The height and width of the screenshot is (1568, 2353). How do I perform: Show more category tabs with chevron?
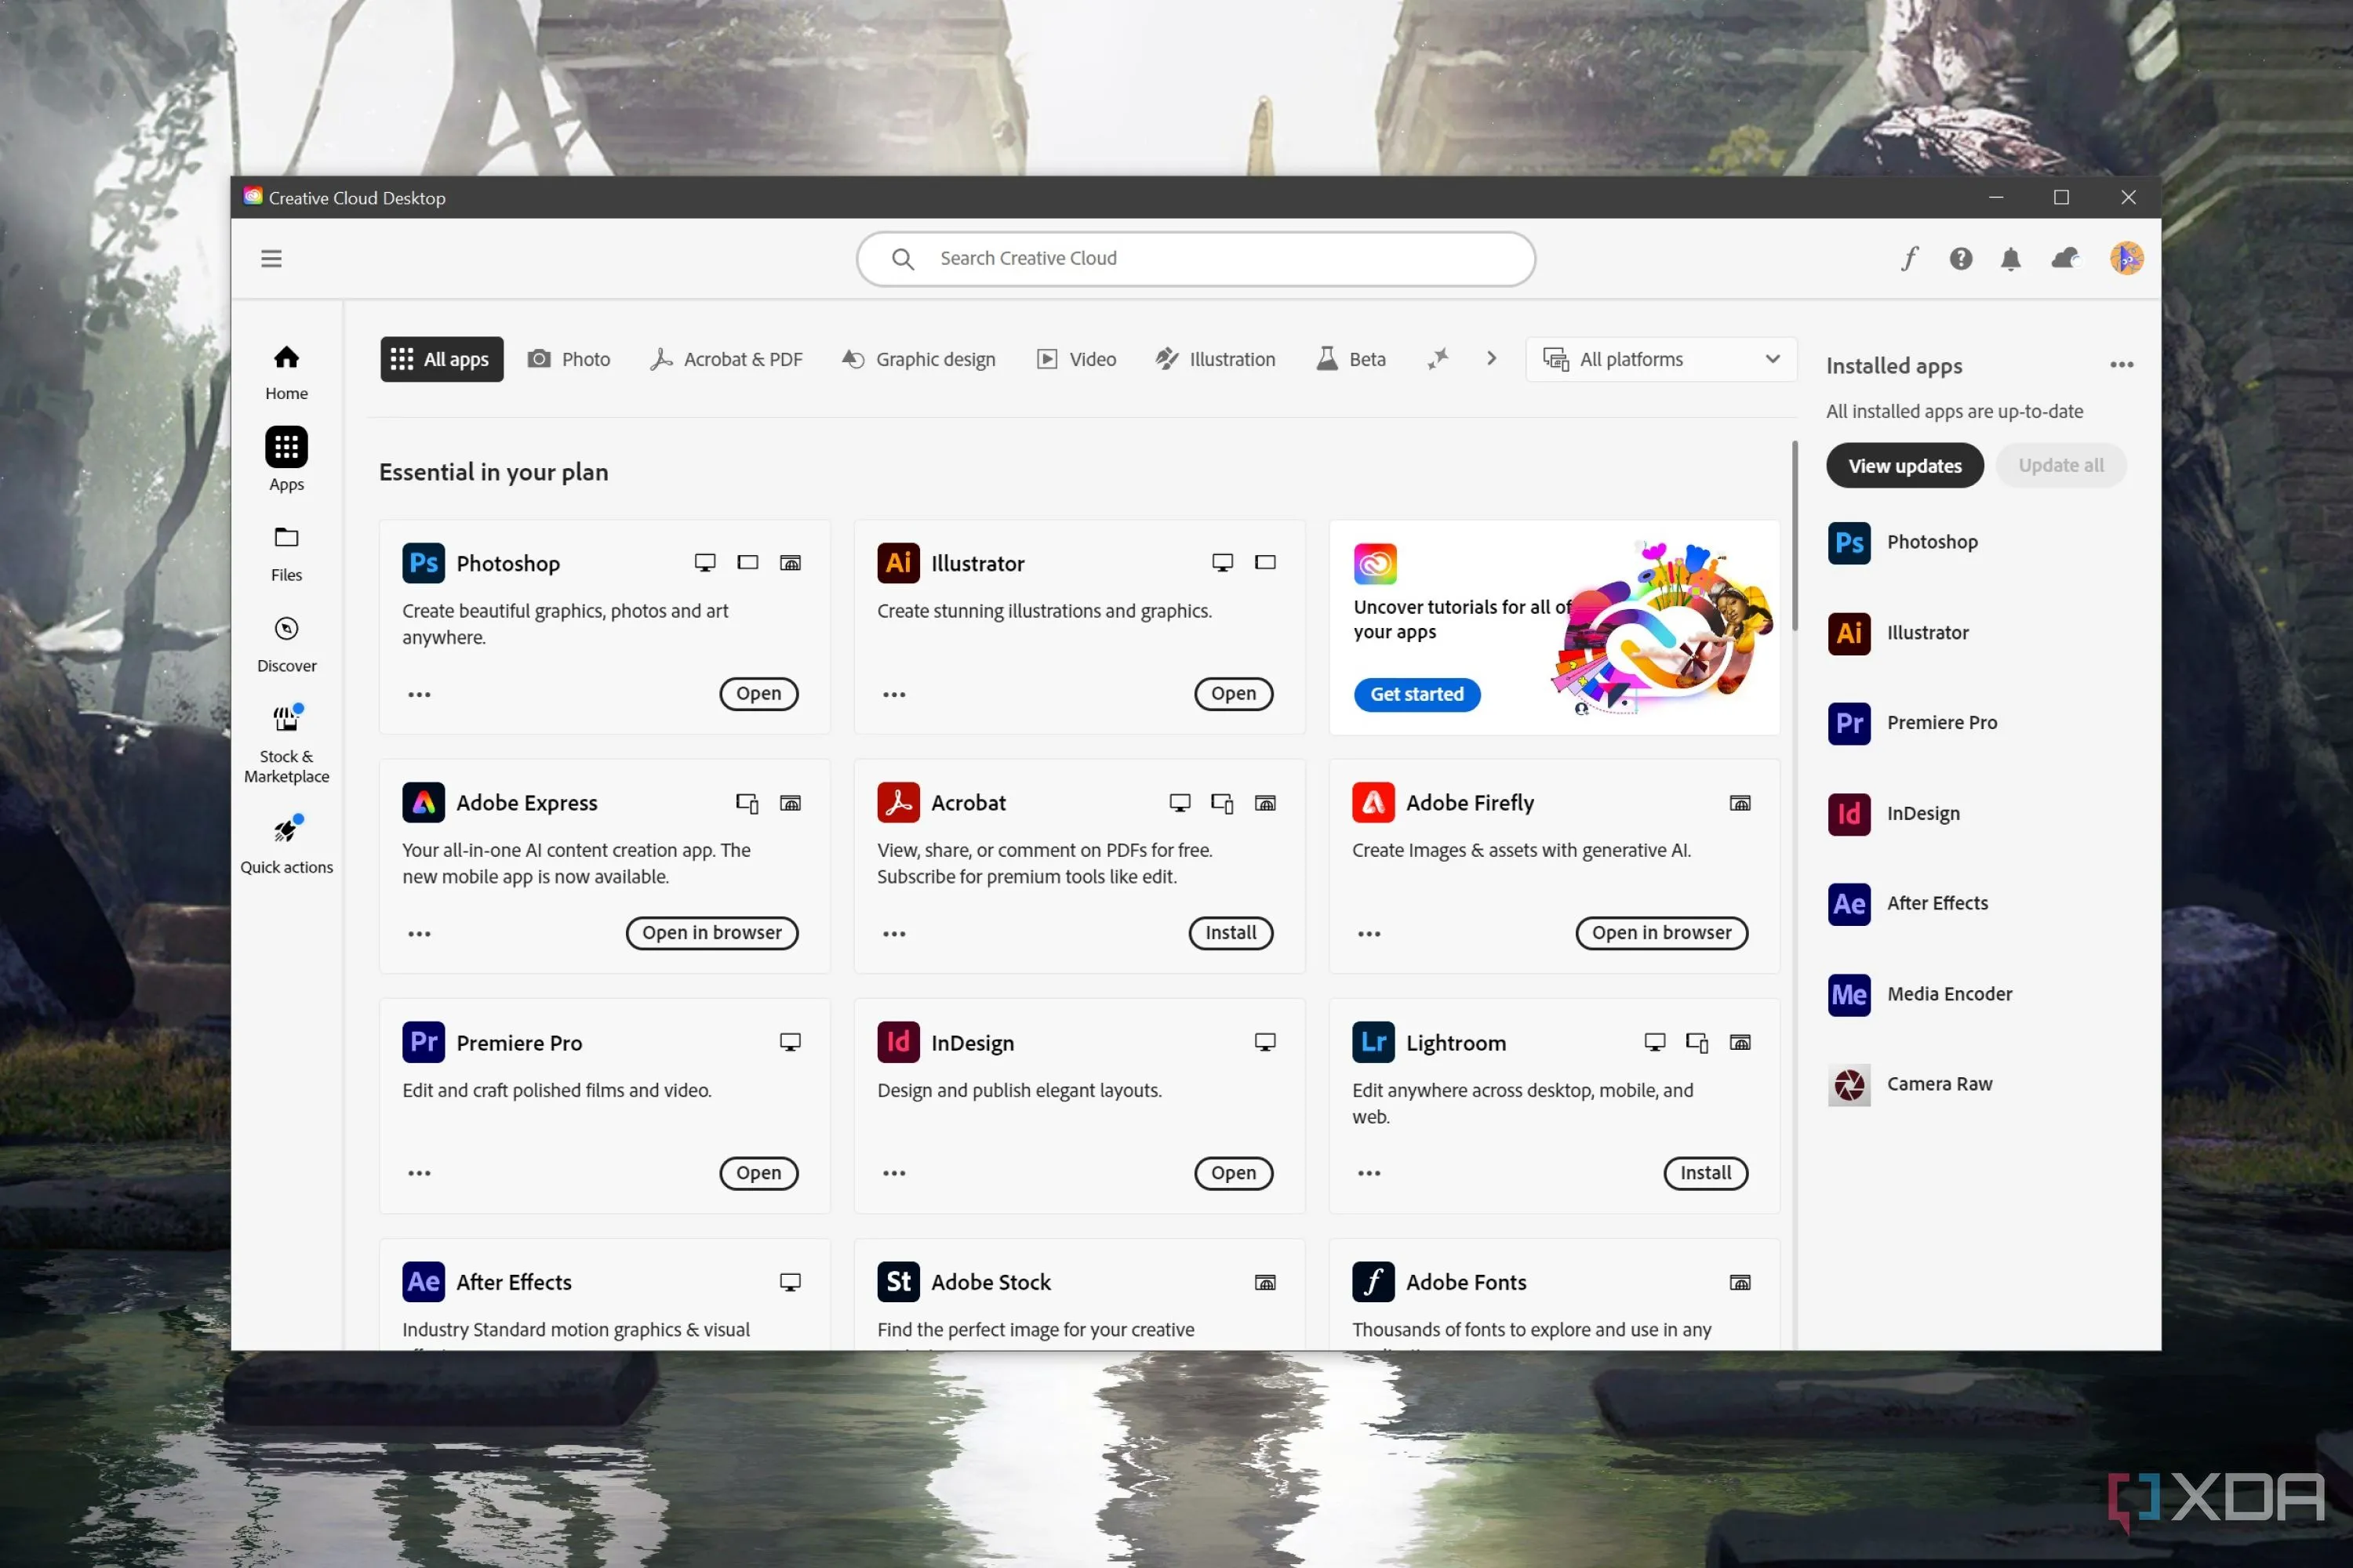[x=1491, y=358]
